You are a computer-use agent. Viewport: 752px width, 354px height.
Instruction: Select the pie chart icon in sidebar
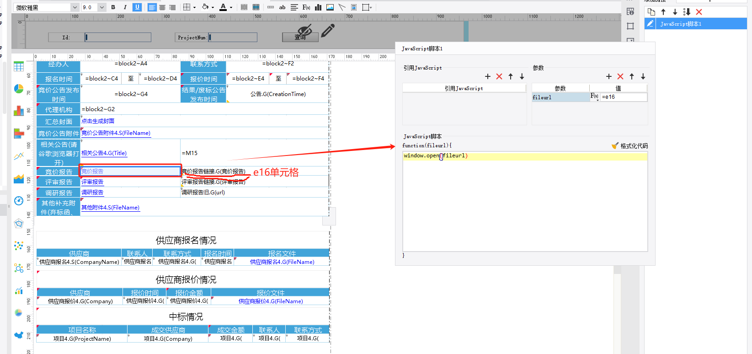click(x=19, y=89)
